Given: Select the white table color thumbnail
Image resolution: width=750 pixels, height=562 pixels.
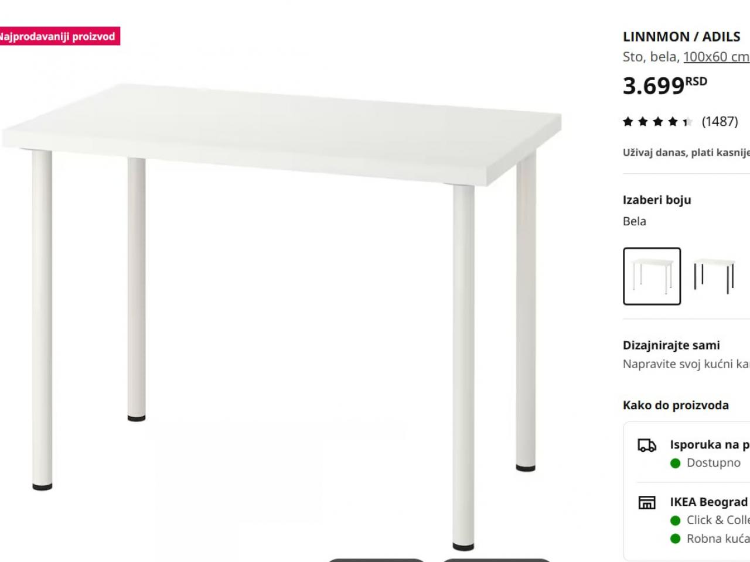Looking at the screenshot, I should click(x=652, y=276).
